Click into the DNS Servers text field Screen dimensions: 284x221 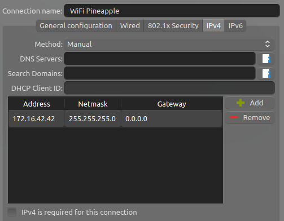click(x=160, y=59)
